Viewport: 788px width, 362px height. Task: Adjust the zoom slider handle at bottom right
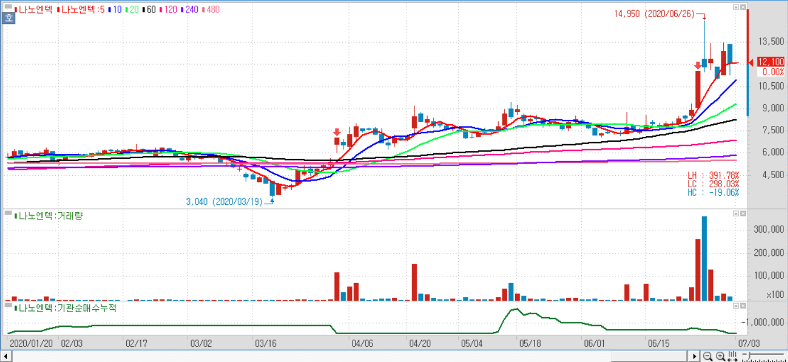pyautogui.click(x=750, y=356)
